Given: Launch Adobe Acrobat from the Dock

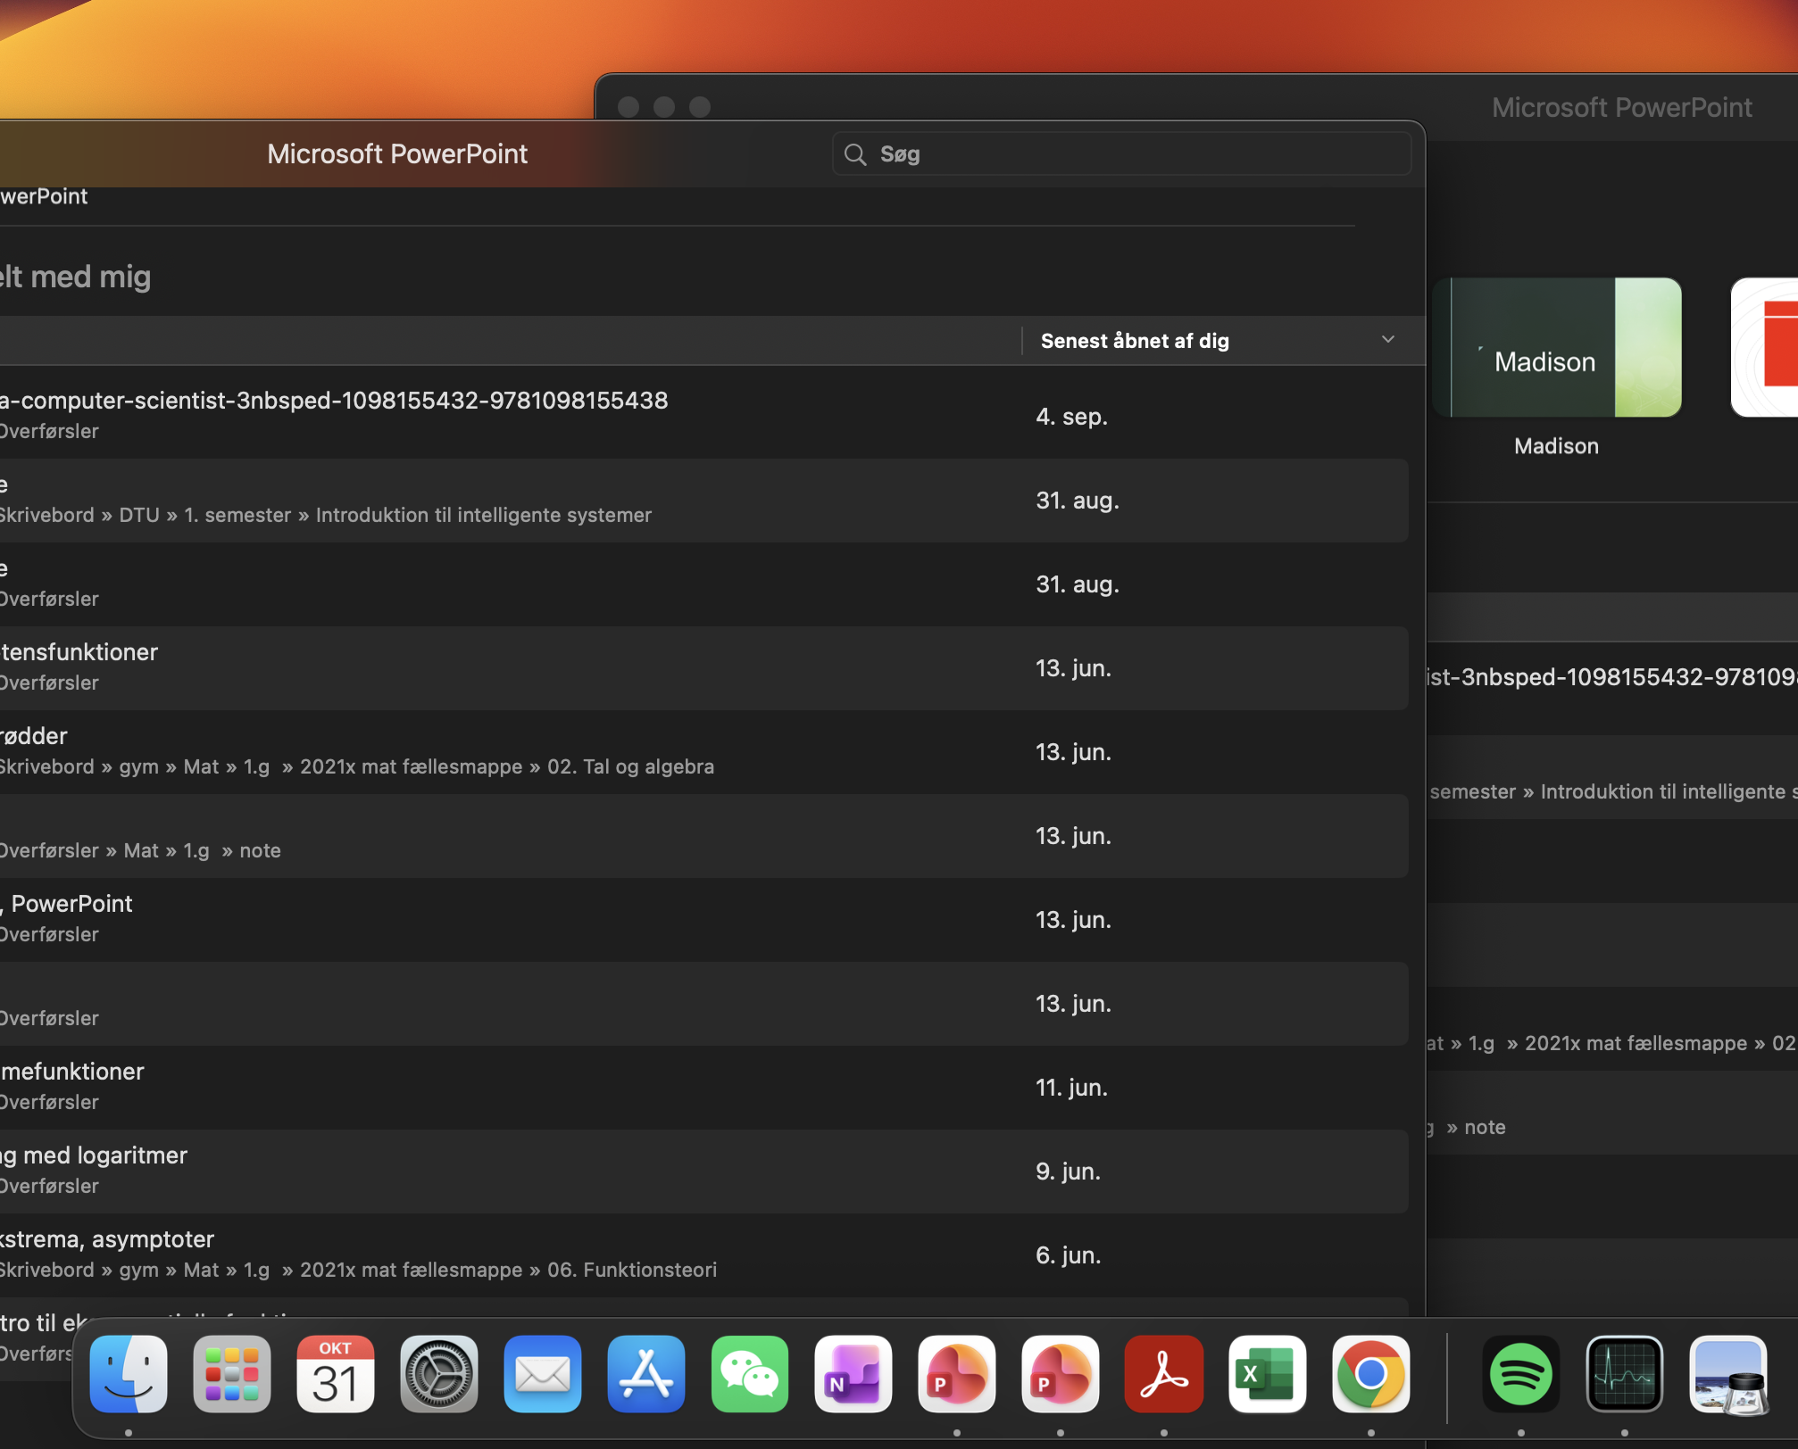Looking at the screenshot, I should 1164,1374.
